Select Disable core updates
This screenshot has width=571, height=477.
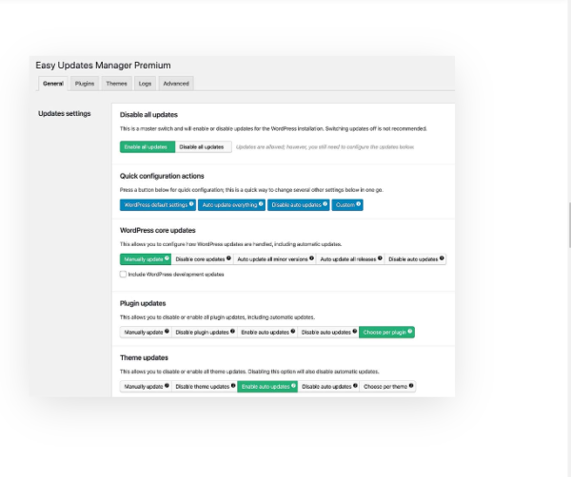coord(203,259)
